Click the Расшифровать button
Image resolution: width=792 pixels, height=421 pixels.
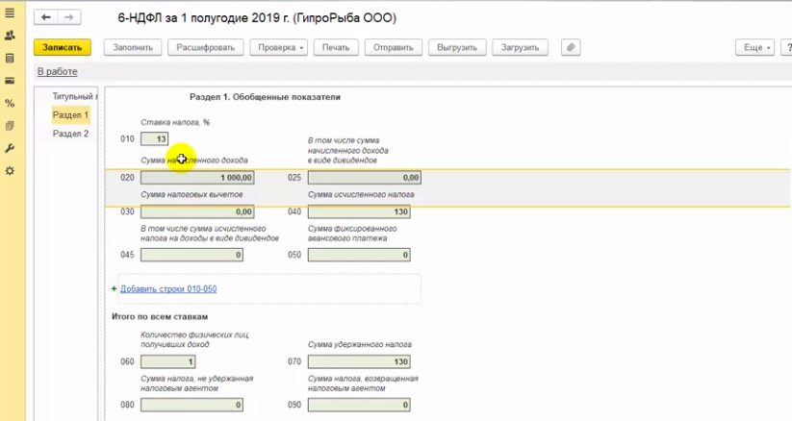205,47
